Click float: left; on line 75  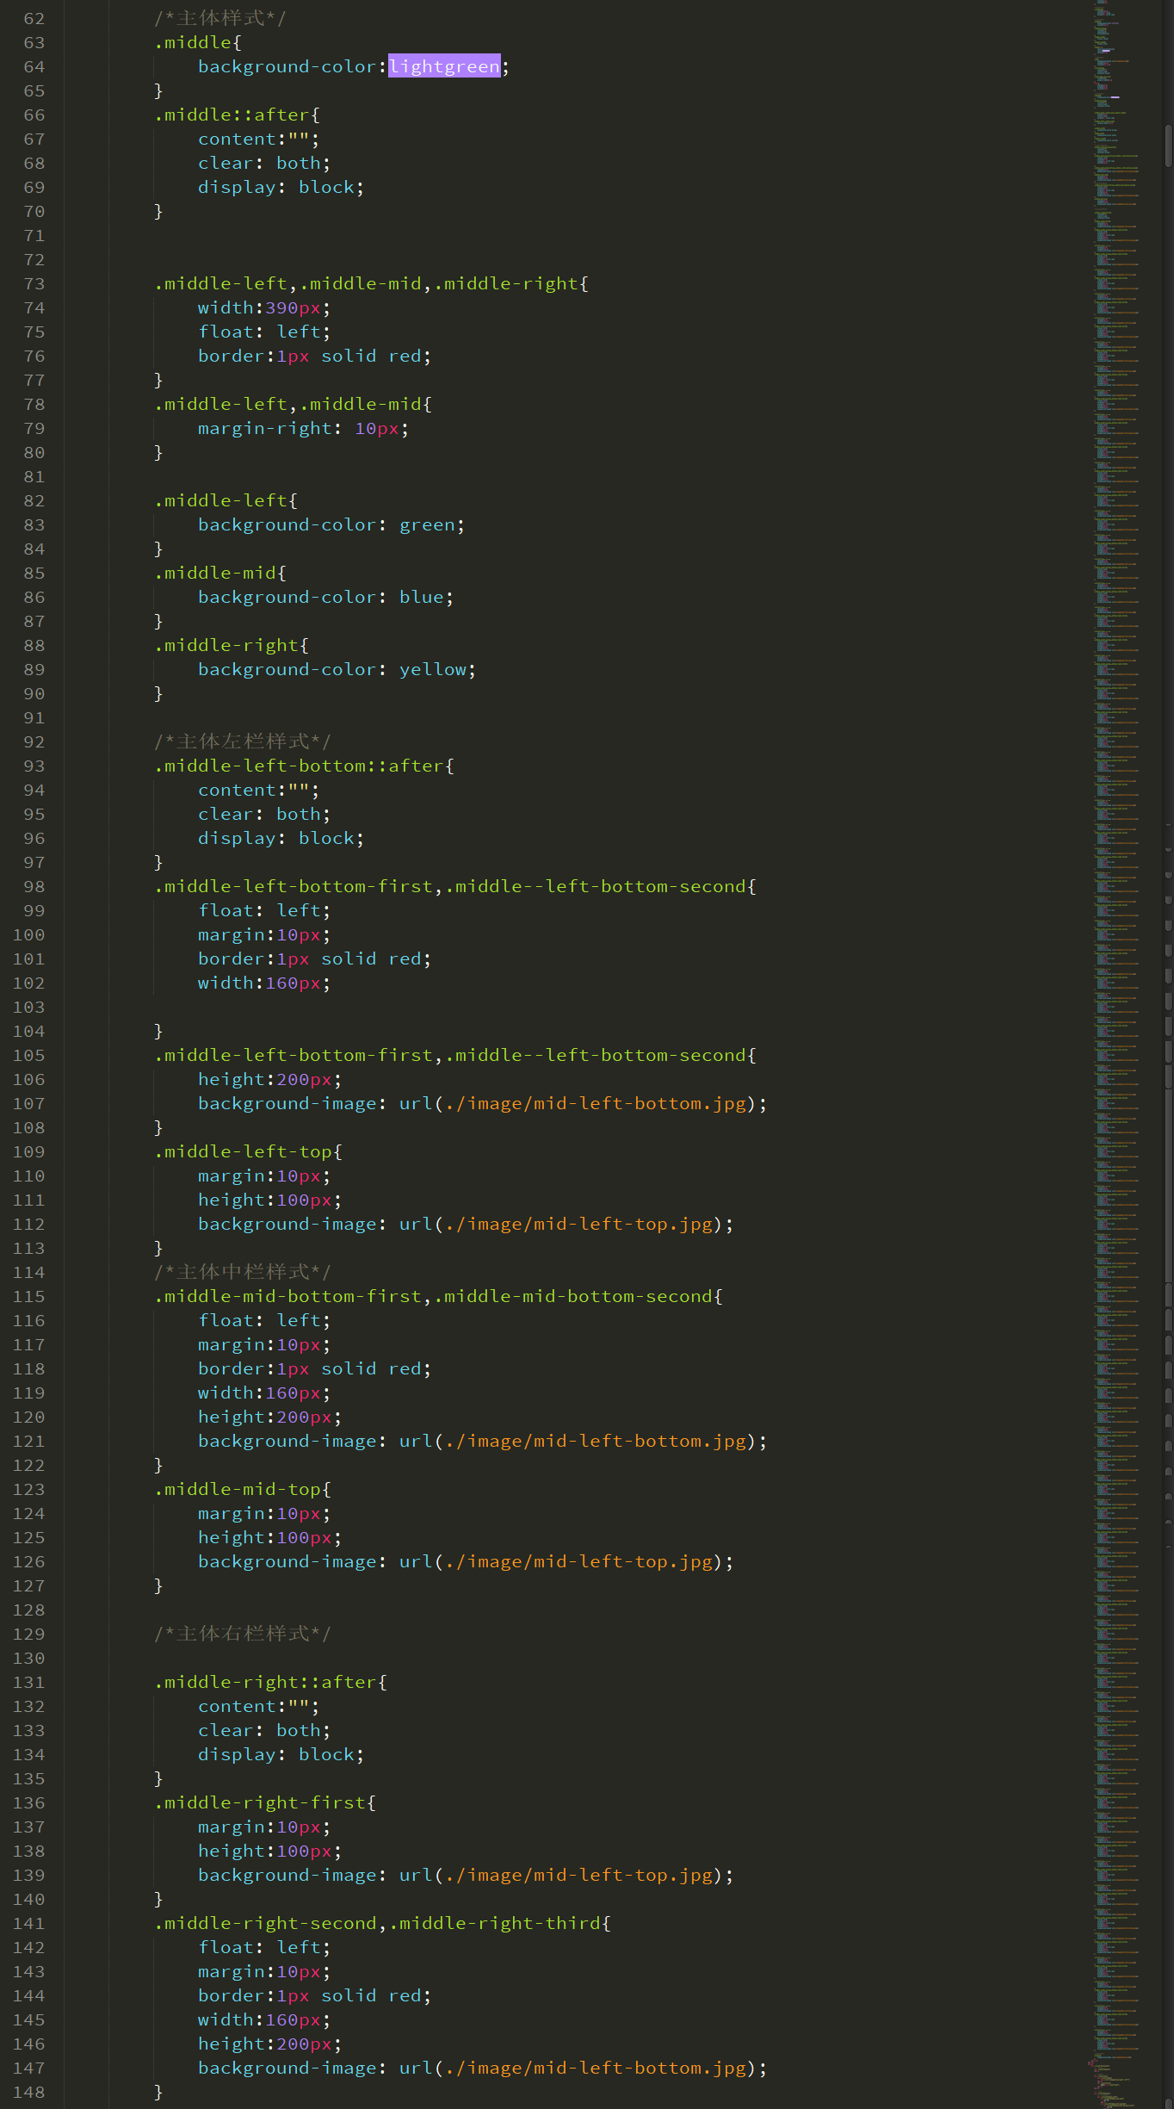(264, 332)
